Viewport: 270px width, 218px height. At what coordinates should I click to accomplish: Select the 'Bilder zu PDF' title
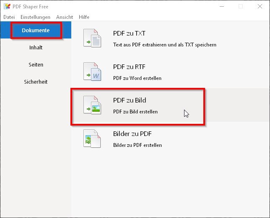coord(132,134)
